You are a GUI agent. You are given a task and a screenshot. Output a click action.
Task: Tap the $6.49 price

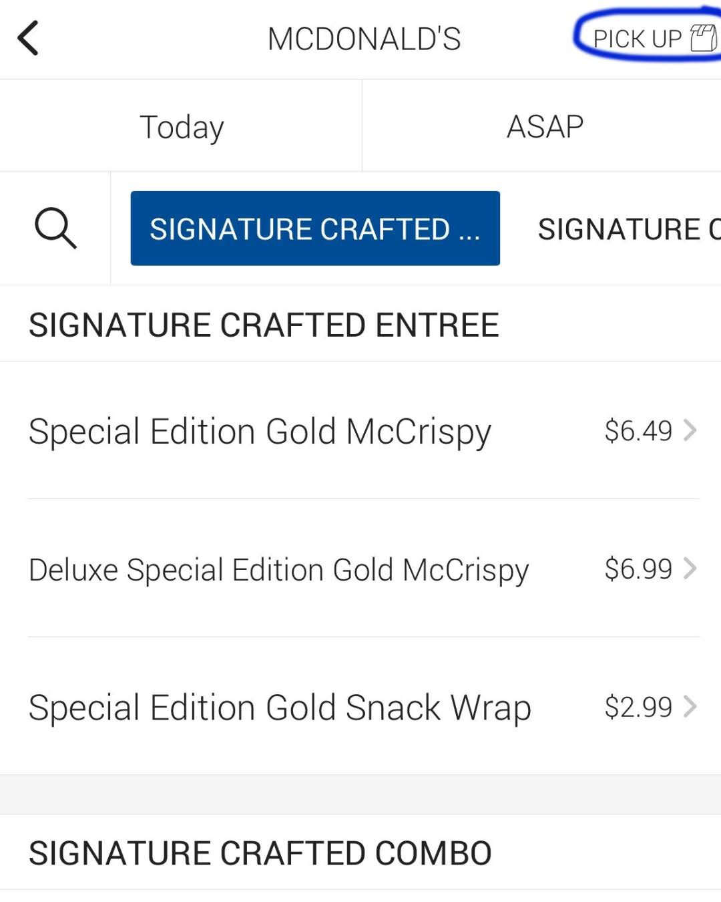[x=638, y=431]
